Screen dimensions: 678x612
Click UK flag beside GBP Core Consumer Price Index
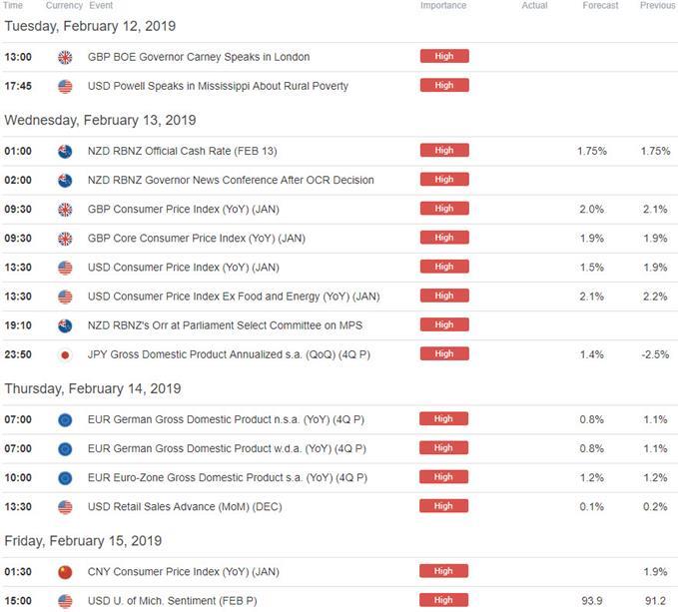coord(66,239)
